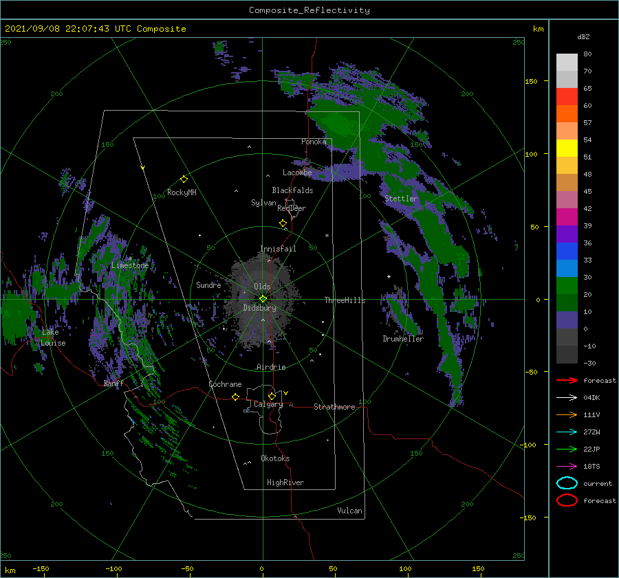
Task: Click the Innisfail city label
Action: [x=278, y=249]
